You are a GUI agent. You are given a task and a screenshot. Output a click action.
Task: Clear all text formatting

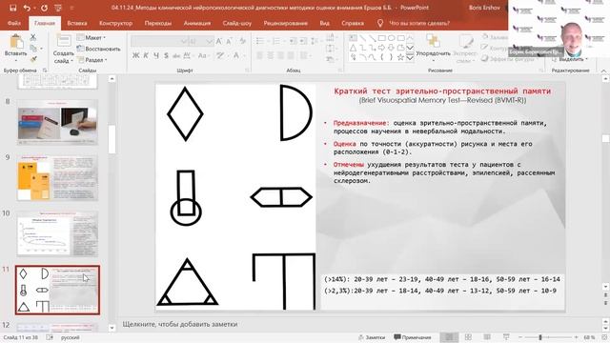(x=242, y=41)
